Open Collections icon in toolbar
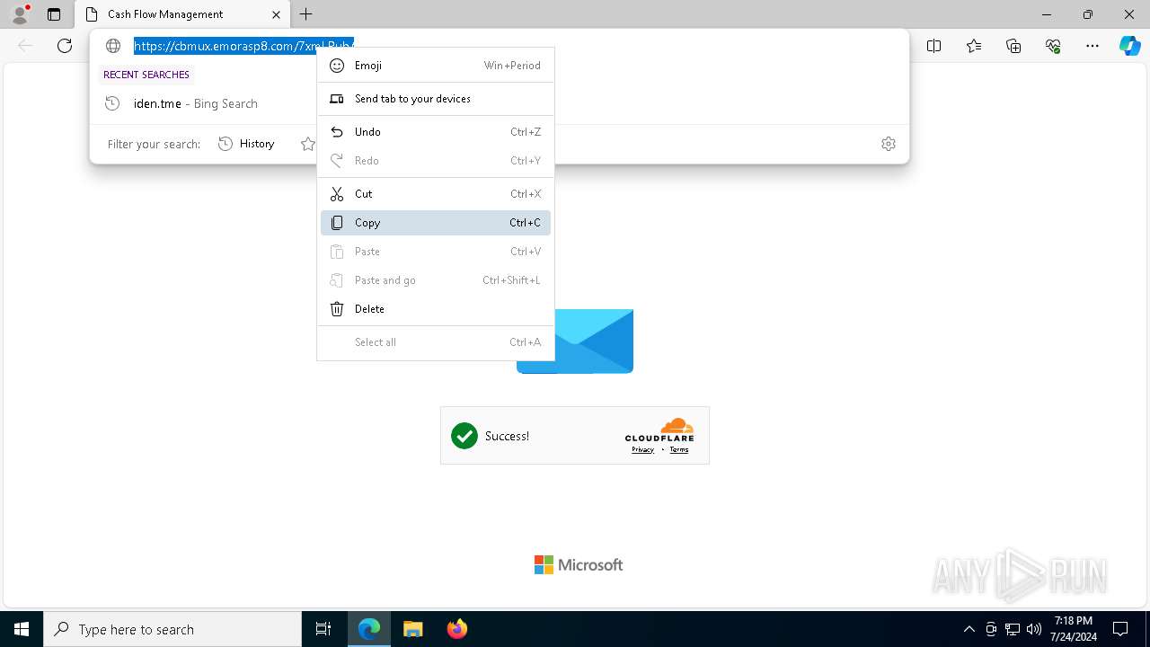 (1013, 46)
